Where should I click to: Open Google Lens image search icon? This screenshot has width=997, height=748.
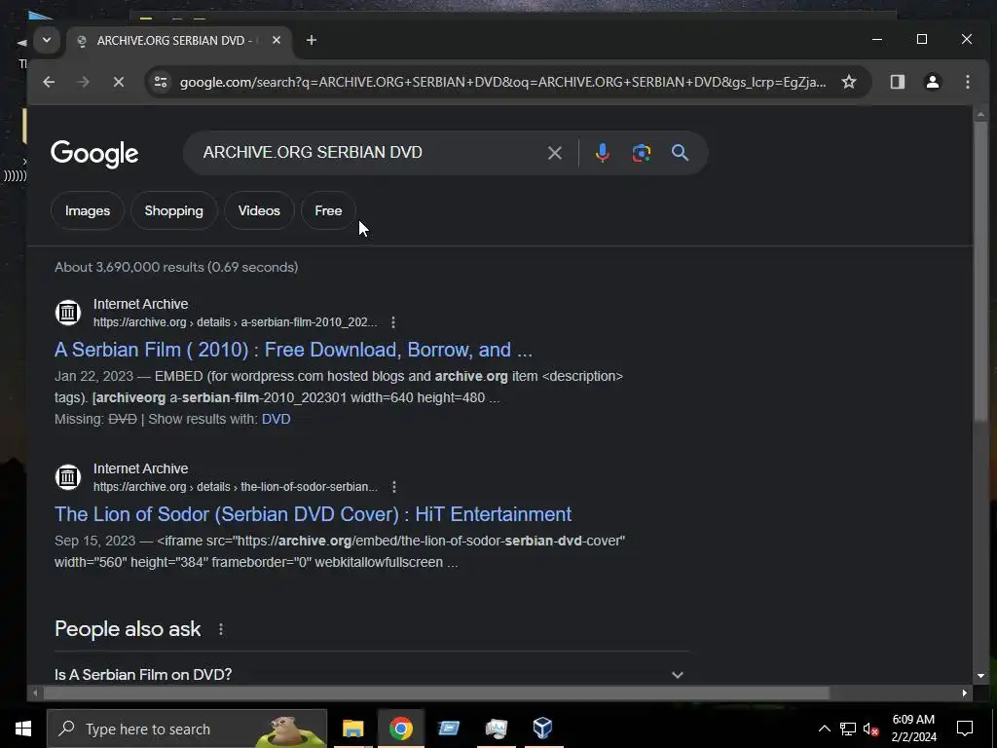tap(641, 153)
